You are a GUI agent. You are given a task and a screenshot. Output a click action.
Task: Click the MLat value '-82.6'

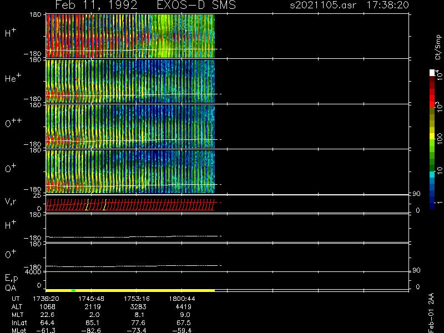[x=91, y=330]
